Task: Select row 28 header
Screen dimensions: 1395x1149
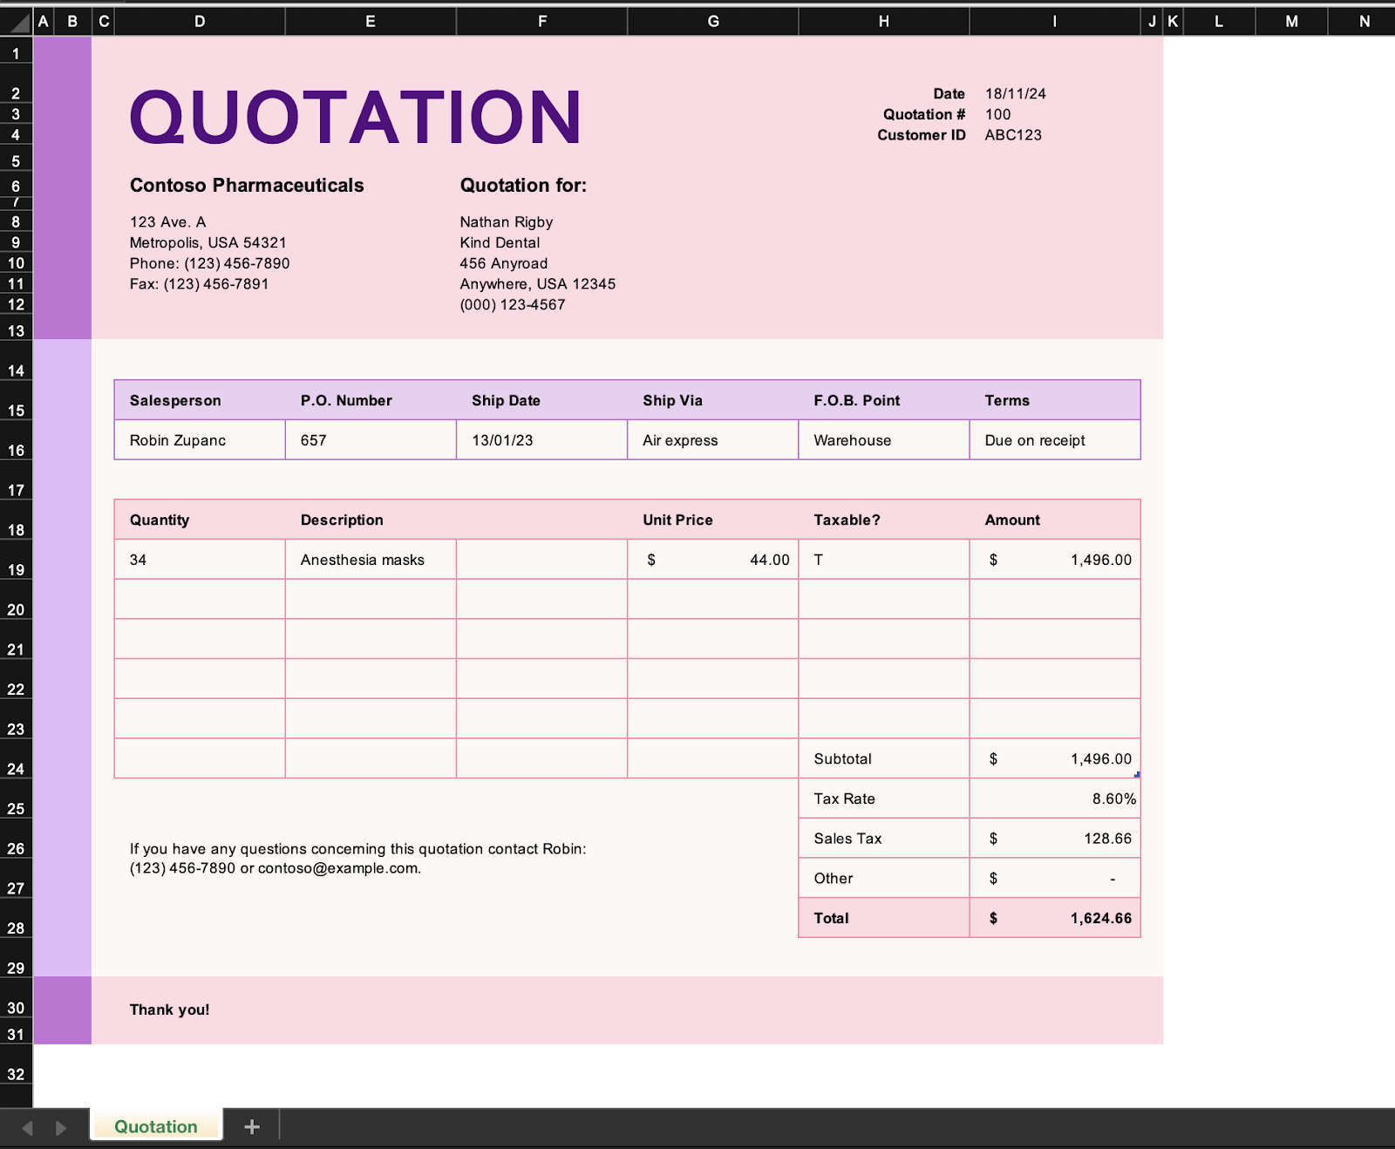Action: tap(16, 928)
